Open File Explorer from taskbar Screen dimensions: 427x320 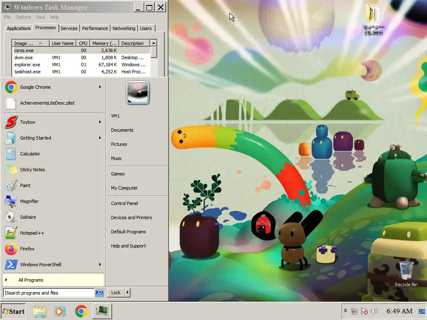pos(40,311)
